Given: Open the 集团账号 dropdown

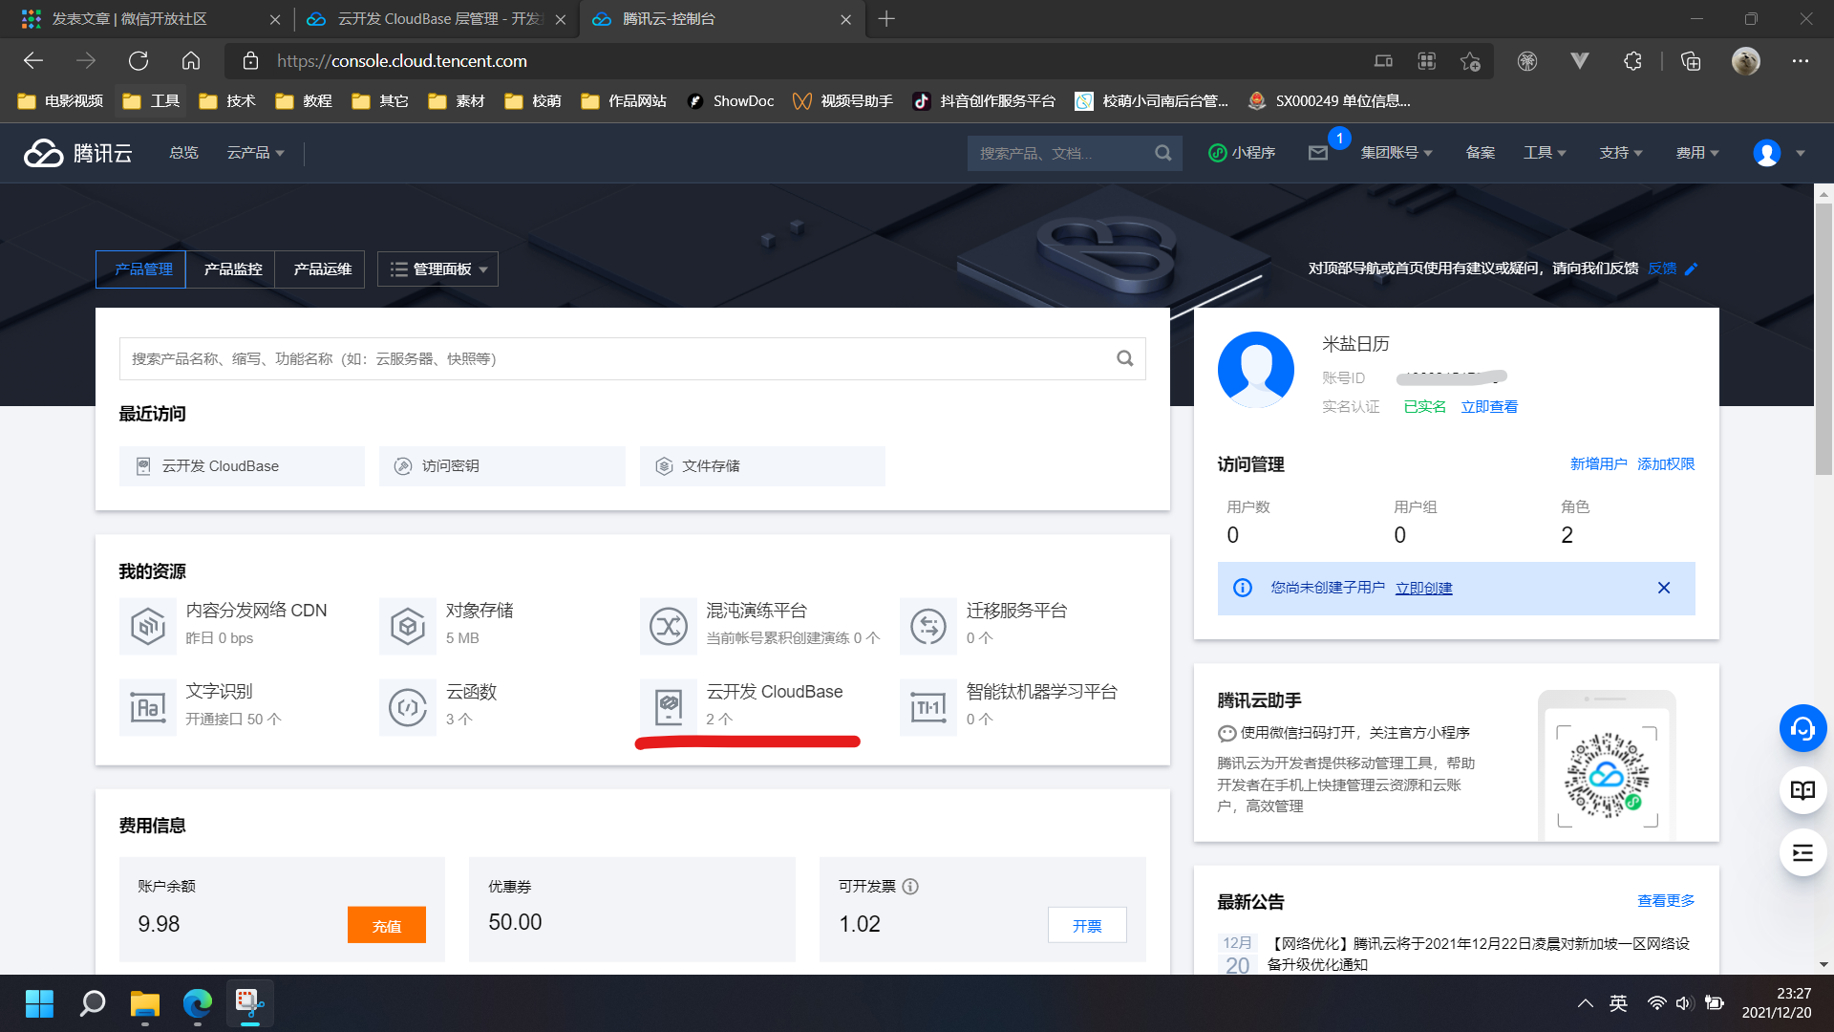Looking at the screenshot, I should [1396, 153].
